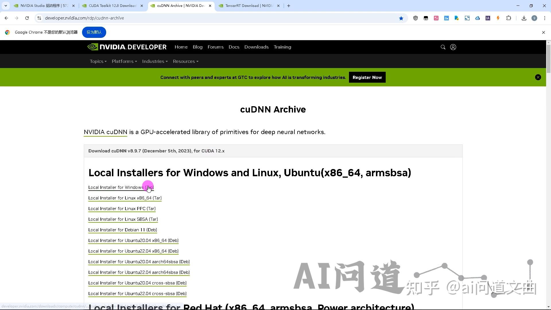
Task: Open the translate extension icon
Action: point(436,18)
